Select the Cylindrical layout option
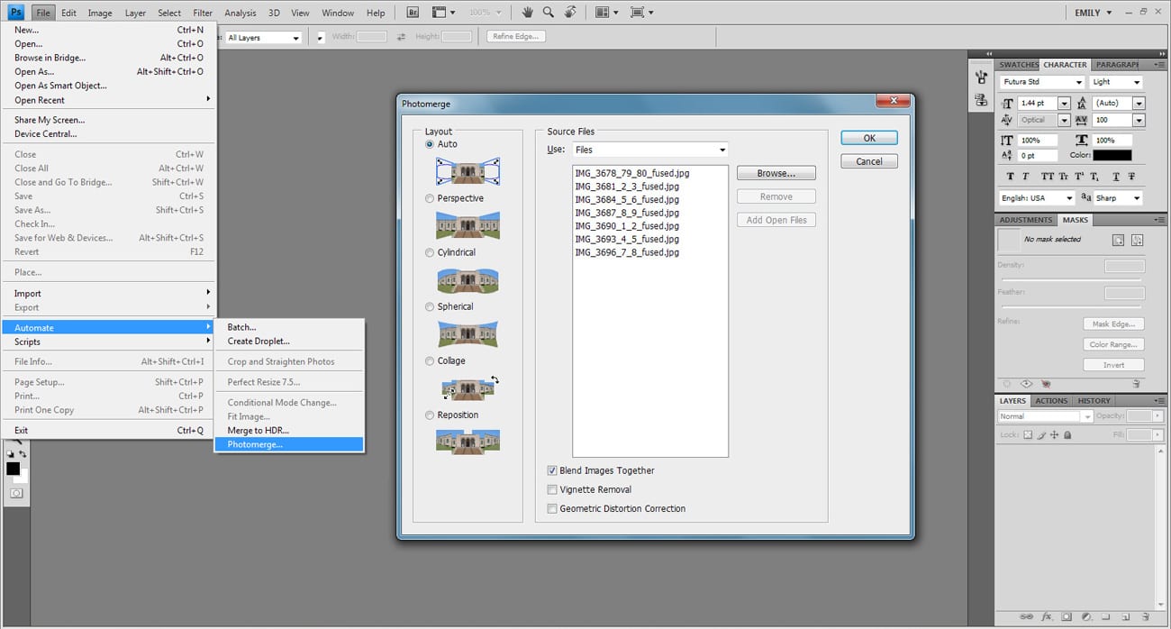 click(x=430, y=252)
